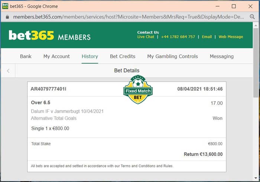Click Single 1 x €800.00 text

point(50,128)
